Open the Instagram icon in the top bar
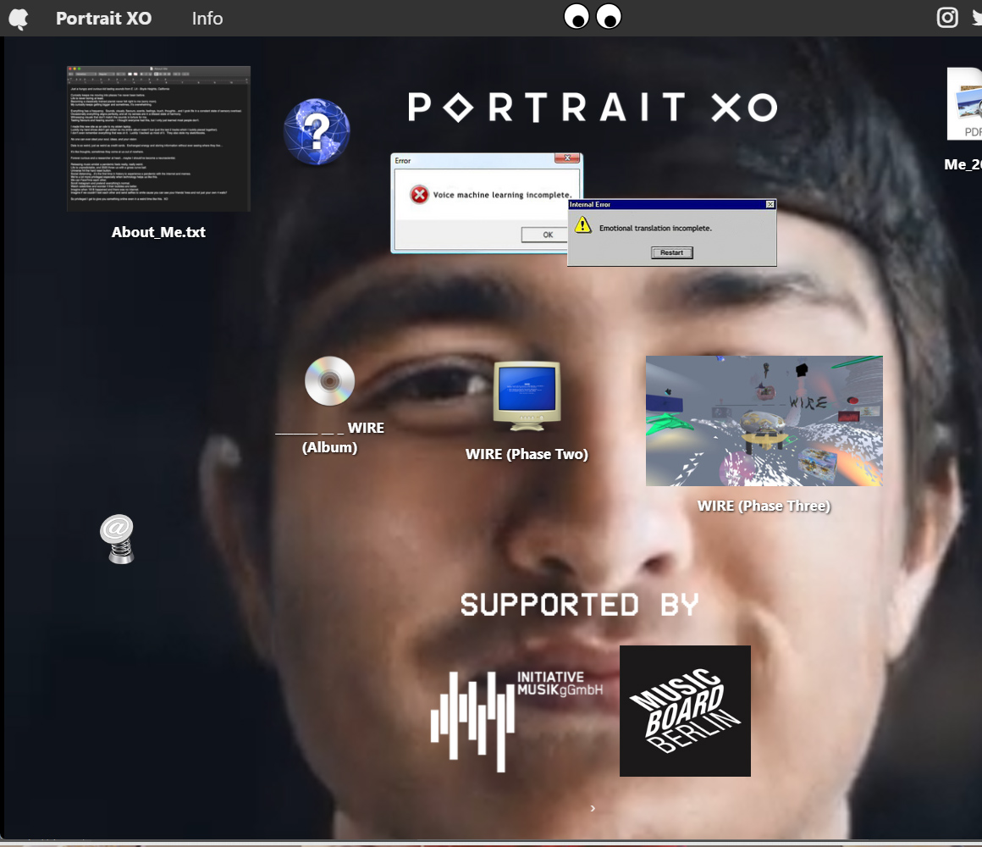 tap(947, 17)
